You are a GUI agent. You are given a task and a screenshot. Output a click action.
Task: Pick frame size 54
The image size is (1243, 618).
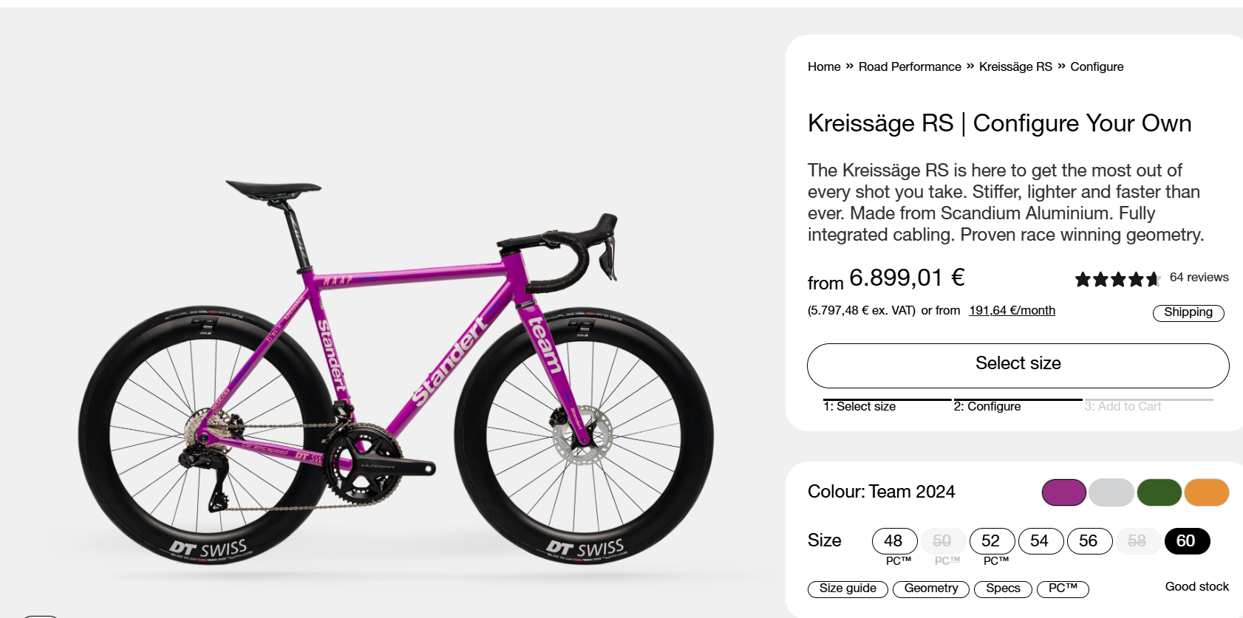[1041, 541]
